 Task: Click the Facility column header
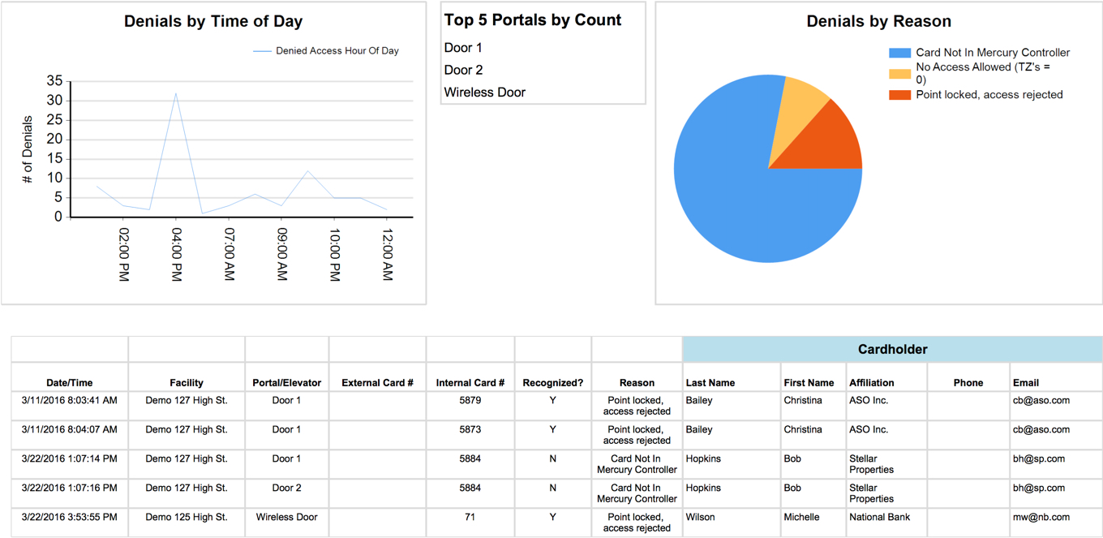[187, 383]
